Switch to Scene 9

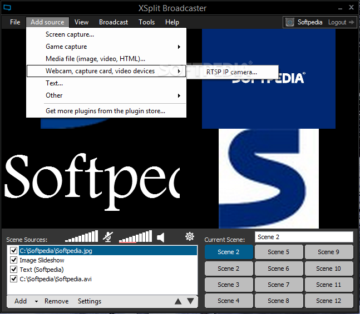point(328,252)
